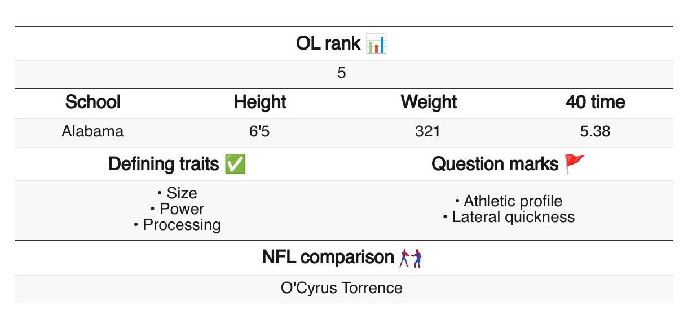Click the Processing trait bullet
Image resolution: width=688 pixels, height=319 pixels.
tap(182, 225)
